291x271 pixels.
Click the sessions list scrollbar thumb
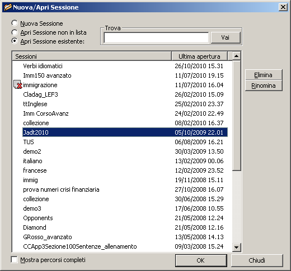coord(236,115)
